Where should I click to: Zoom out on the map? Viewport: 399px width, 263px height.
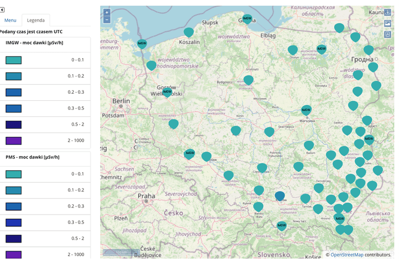pos(107,19)
